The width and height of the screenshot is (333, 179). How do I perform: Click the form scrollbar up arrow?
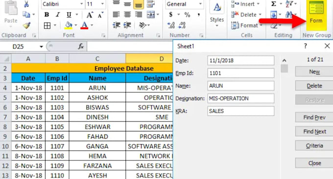(x=284, y=61)
